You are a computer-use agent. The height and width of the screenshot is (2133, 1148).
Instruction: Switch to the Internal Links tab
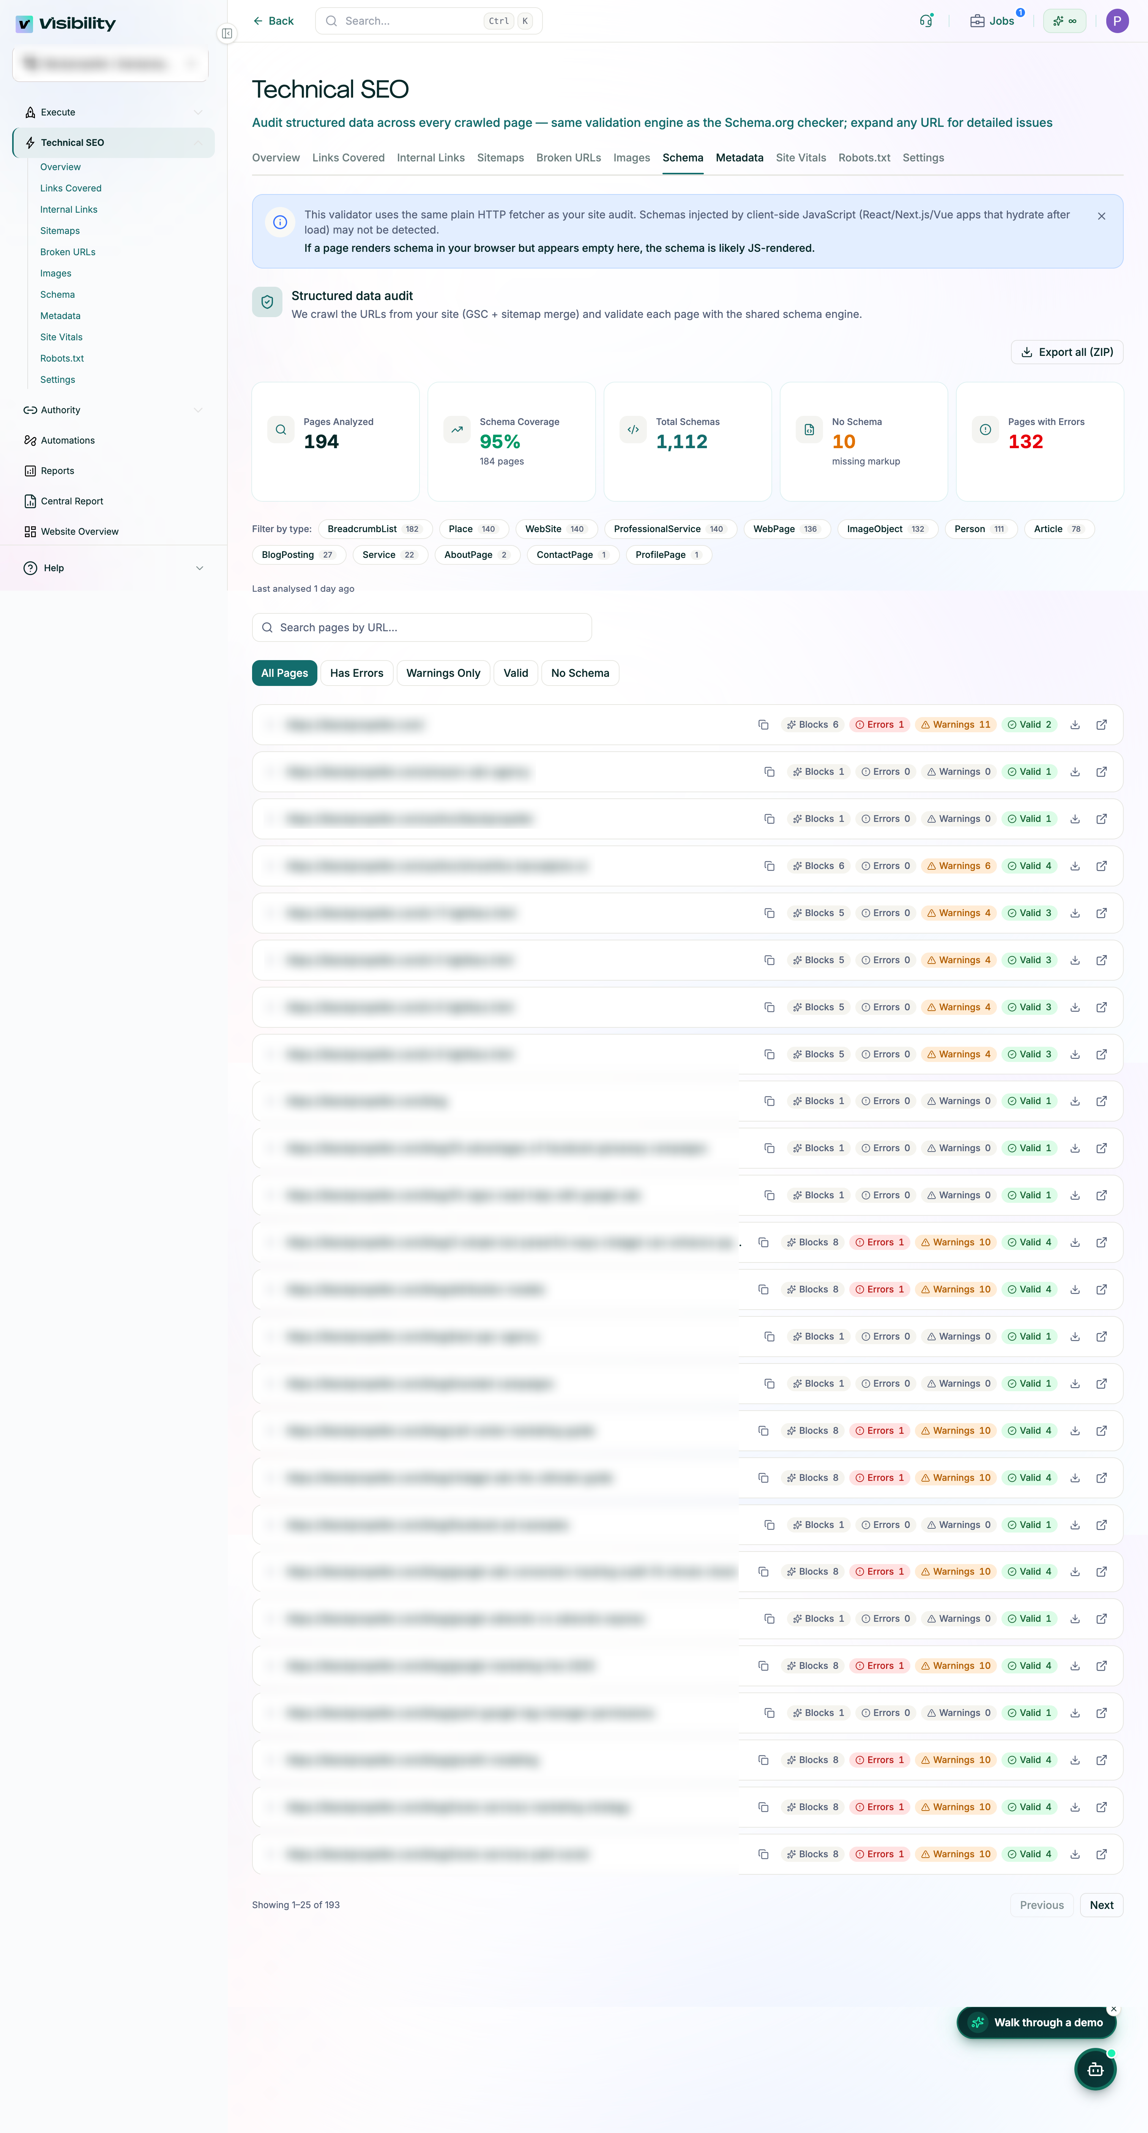coord(430,157)
